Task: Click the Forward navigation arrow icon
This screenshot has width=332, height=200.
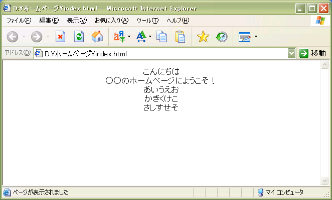Action: pyautogui.click(x=37, y=37)
